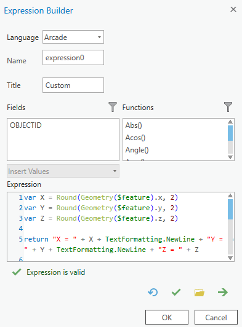
Task: Click the Expression editor scrollbar thumb
Action: pos(230,209)
